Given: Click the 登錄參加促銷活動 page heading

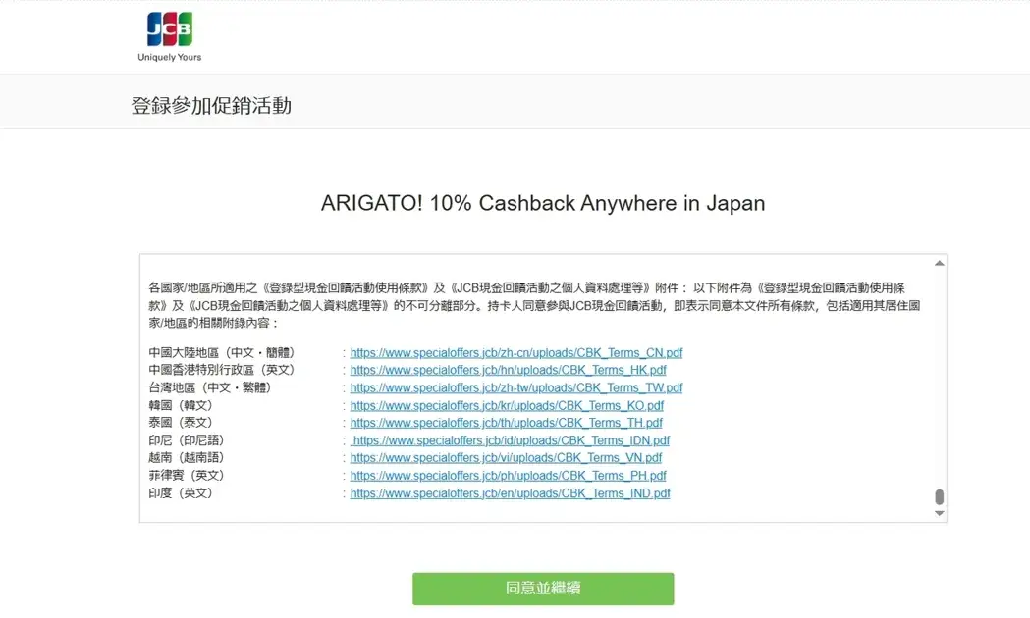Looking at the screenshot, I should click(211, 106).
